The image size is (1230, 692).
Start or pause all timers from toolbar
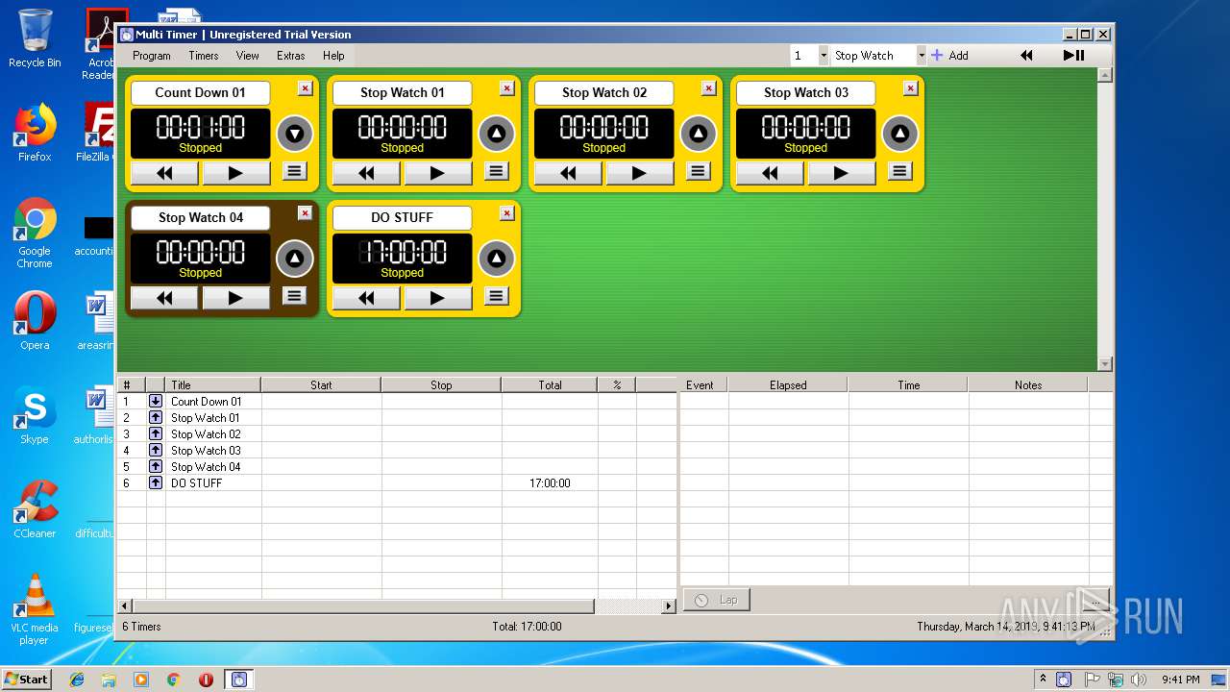pos(1074,56)
